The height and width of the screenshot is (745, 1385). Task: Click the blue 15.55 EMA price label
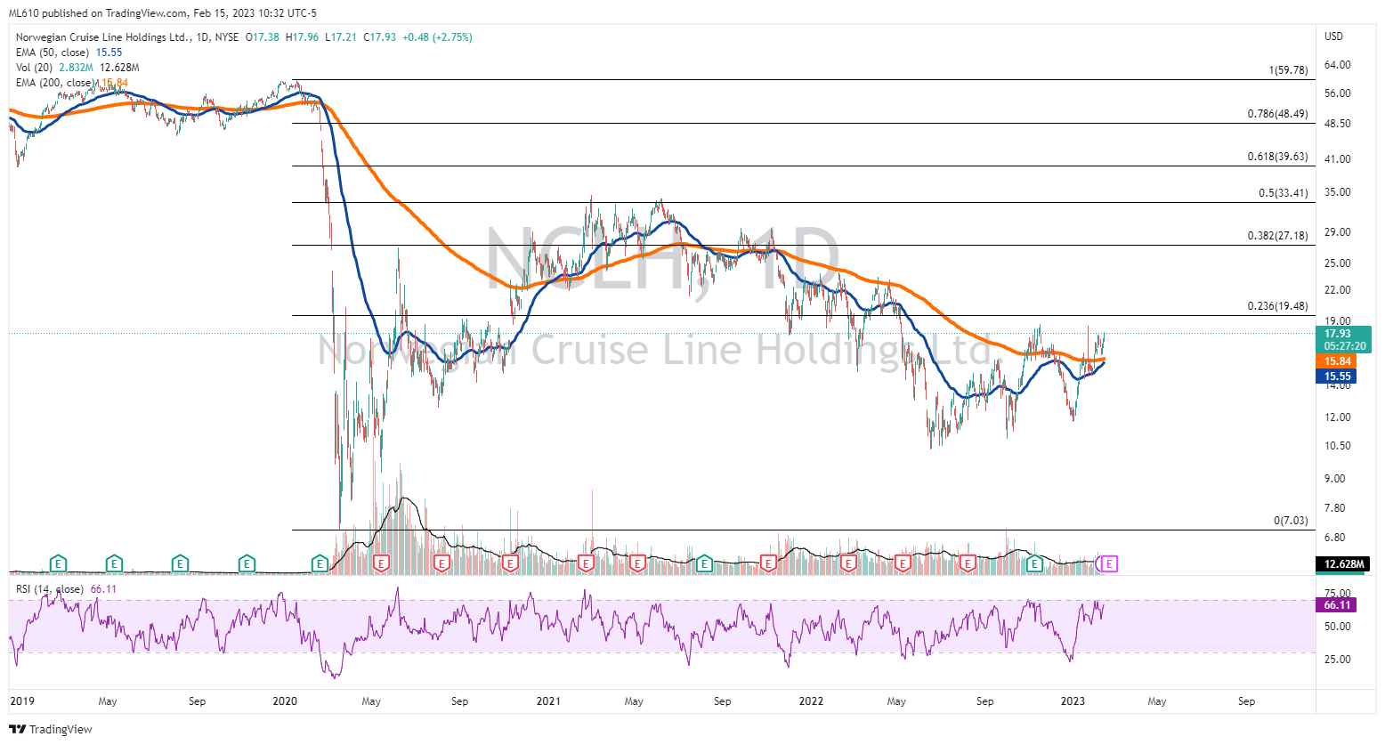coord(1337,377)
